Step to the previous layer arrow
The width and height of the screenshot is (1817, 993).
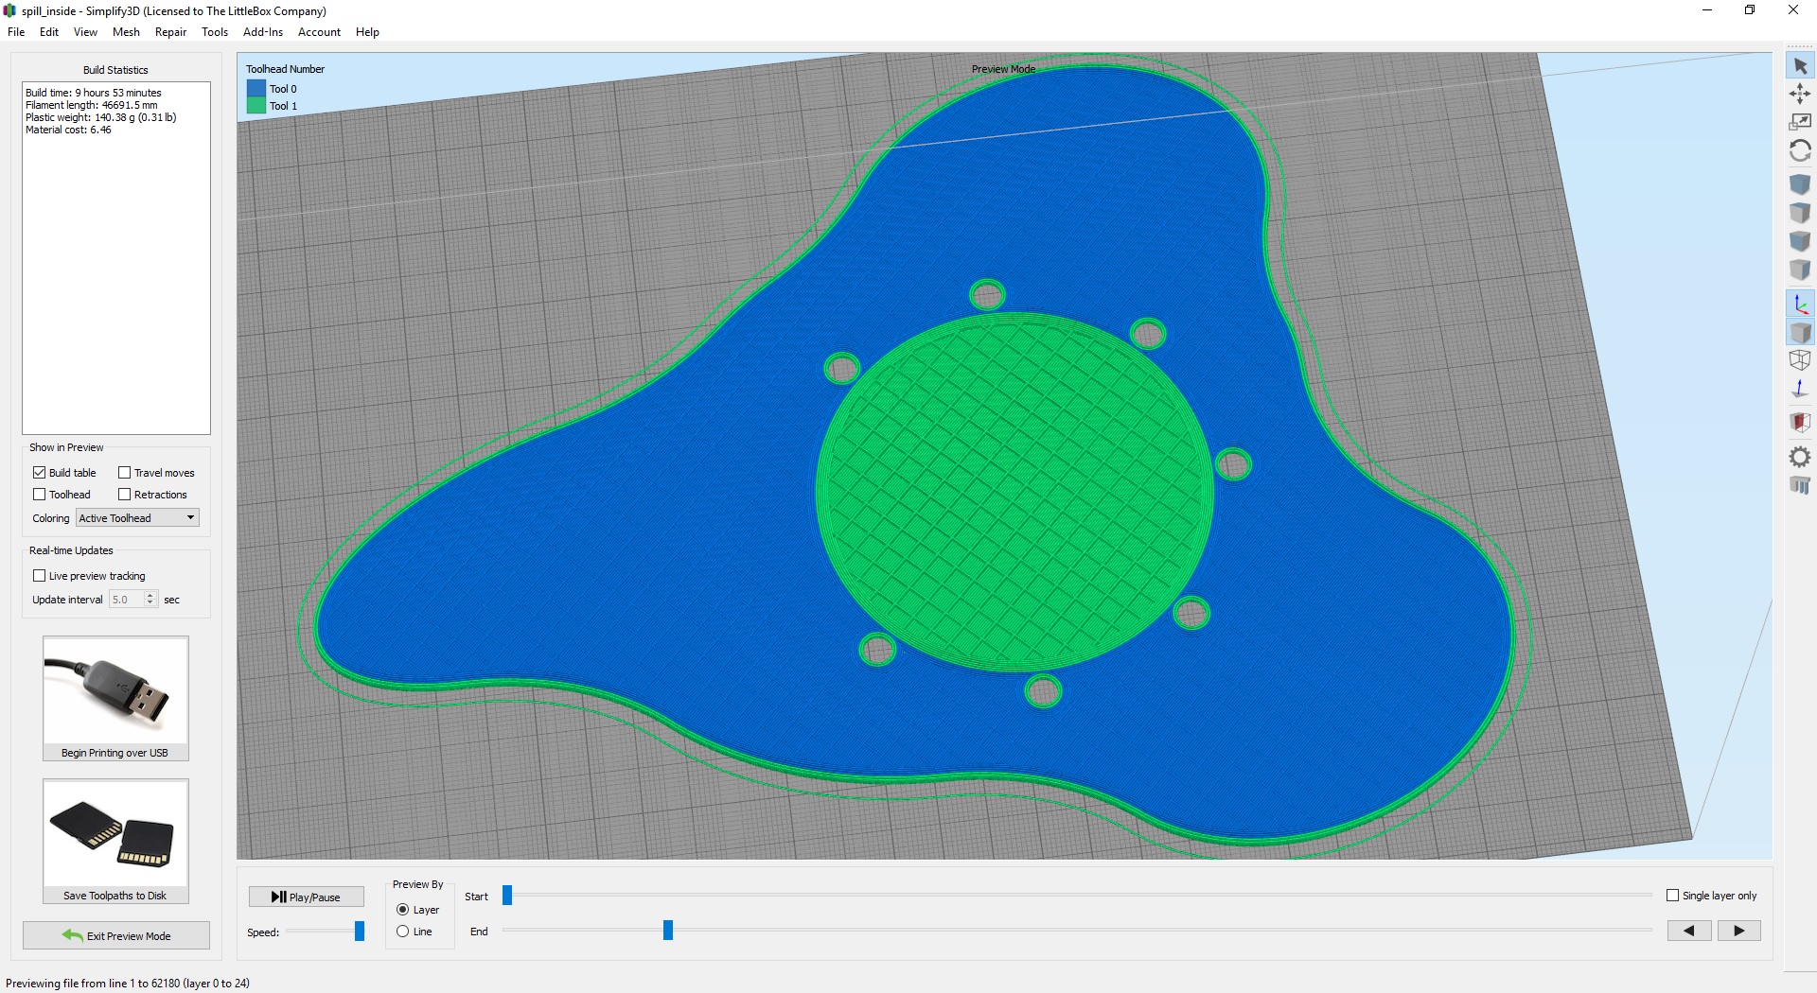[1689, 931]
